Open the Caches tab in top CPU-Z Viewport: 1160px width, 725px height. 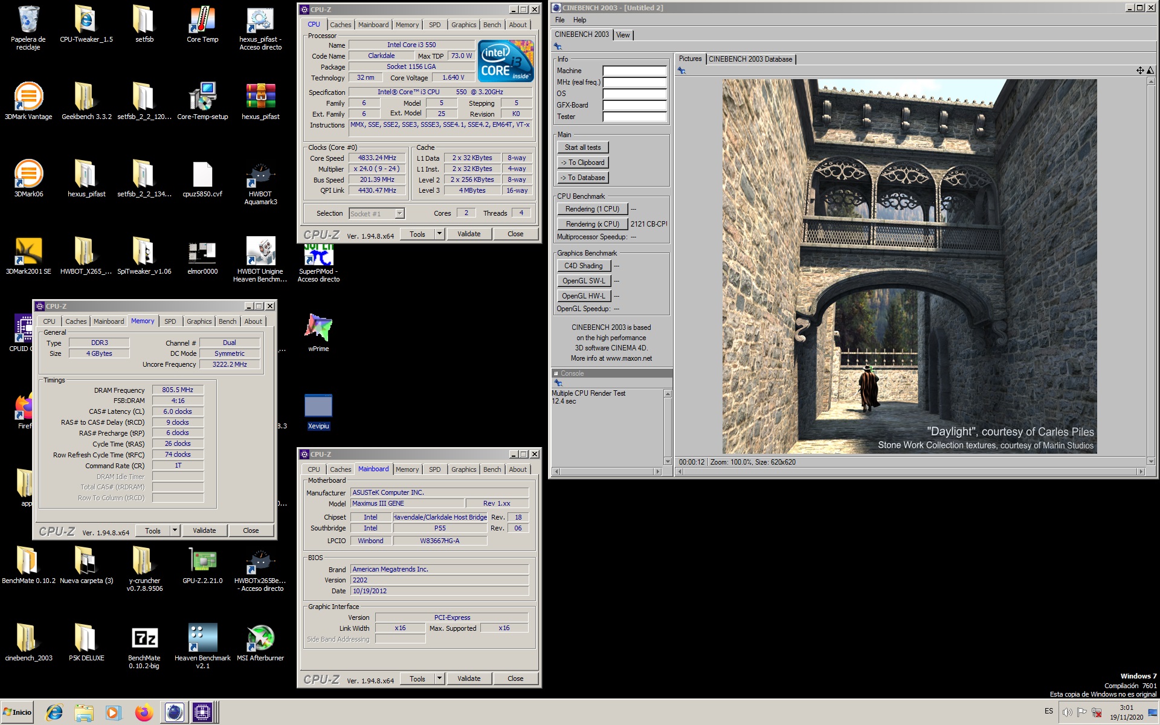coord(340,25)
